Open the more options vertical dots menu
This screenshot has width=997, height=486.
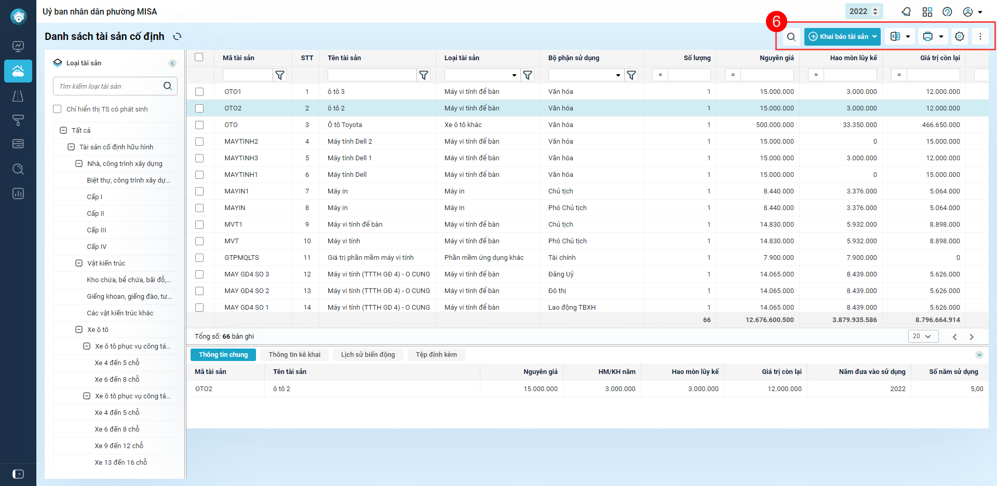(980, 36)
